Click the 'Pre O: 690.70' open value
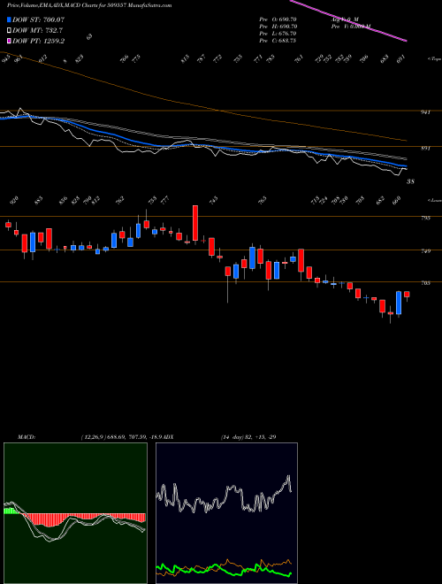The height and width of the screenshot is (584, 442). [278, 19]
